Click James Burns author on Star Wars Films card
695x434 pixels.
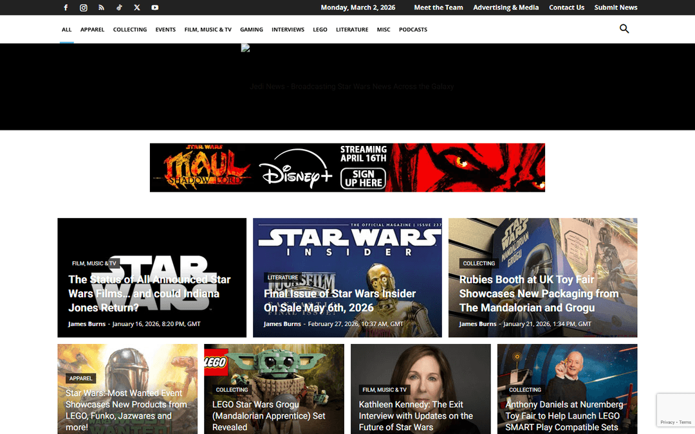tap(87, 324)
